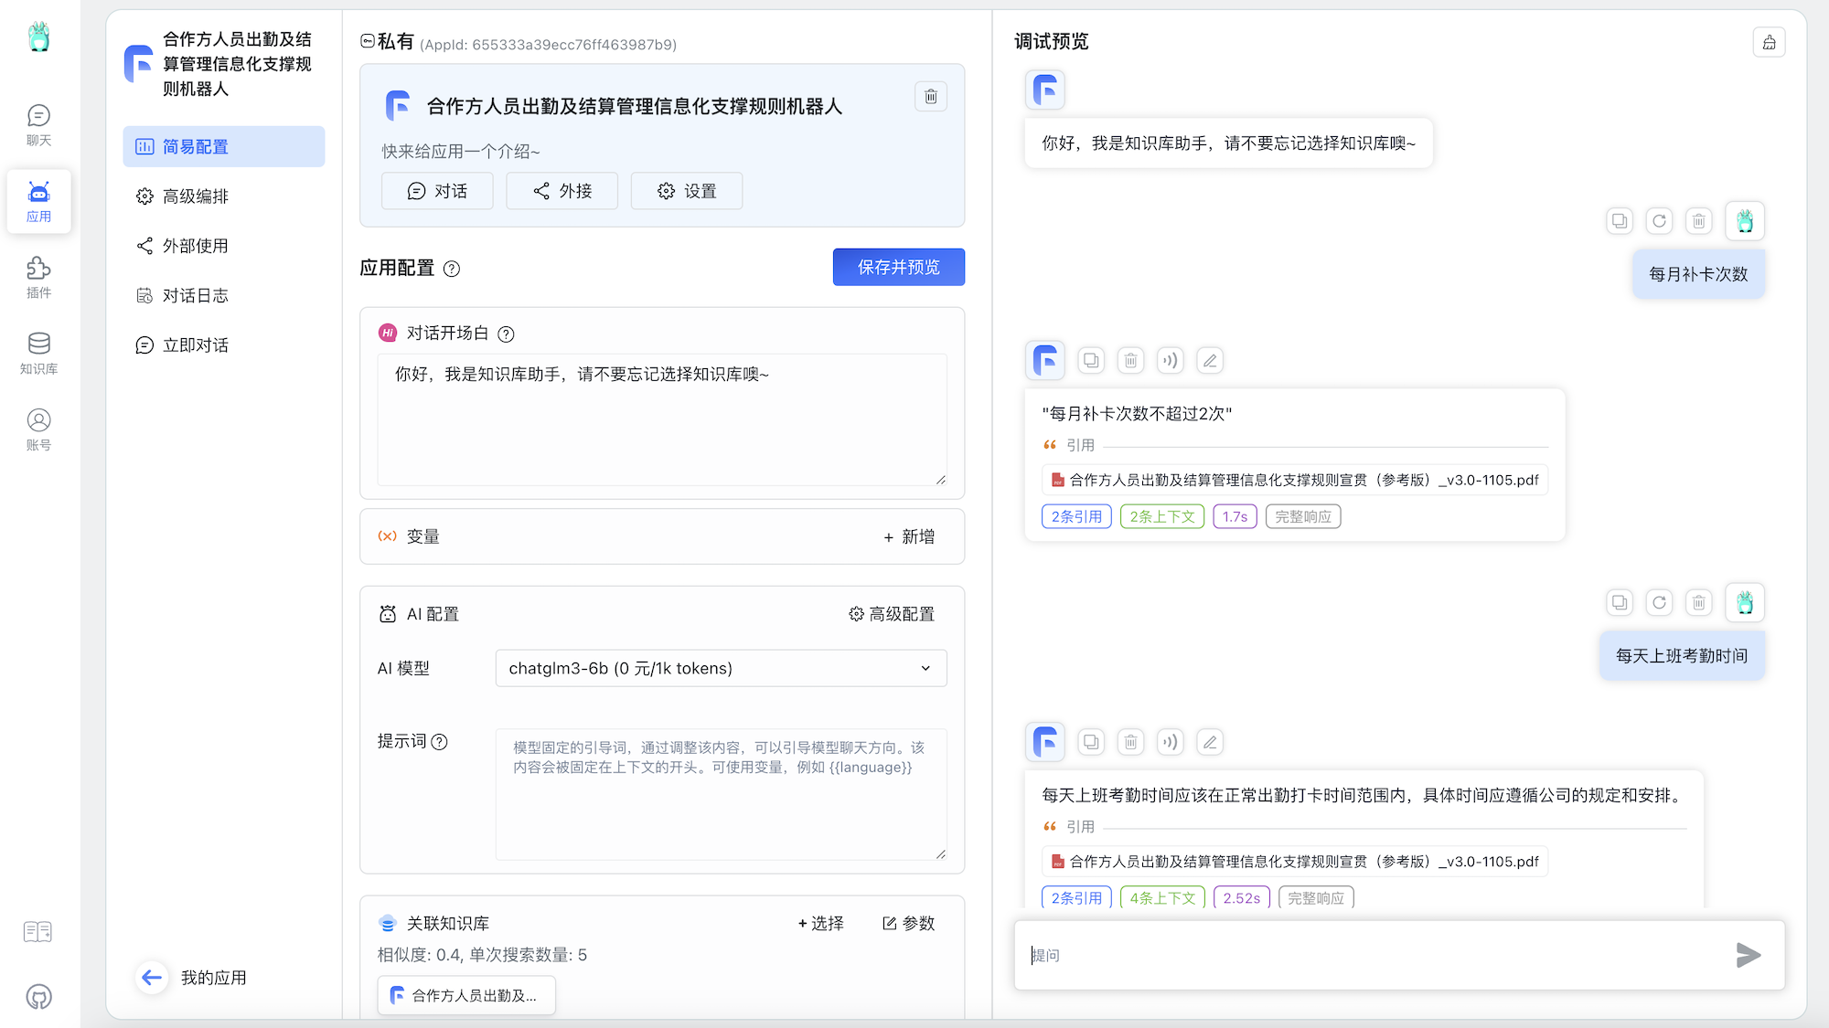Delete app using trash icon on the app card

(930, 97)
